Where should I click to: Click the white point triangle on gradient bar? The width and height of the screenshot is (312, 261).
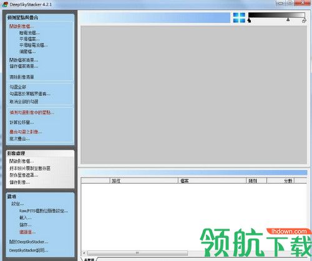[304, 20]
